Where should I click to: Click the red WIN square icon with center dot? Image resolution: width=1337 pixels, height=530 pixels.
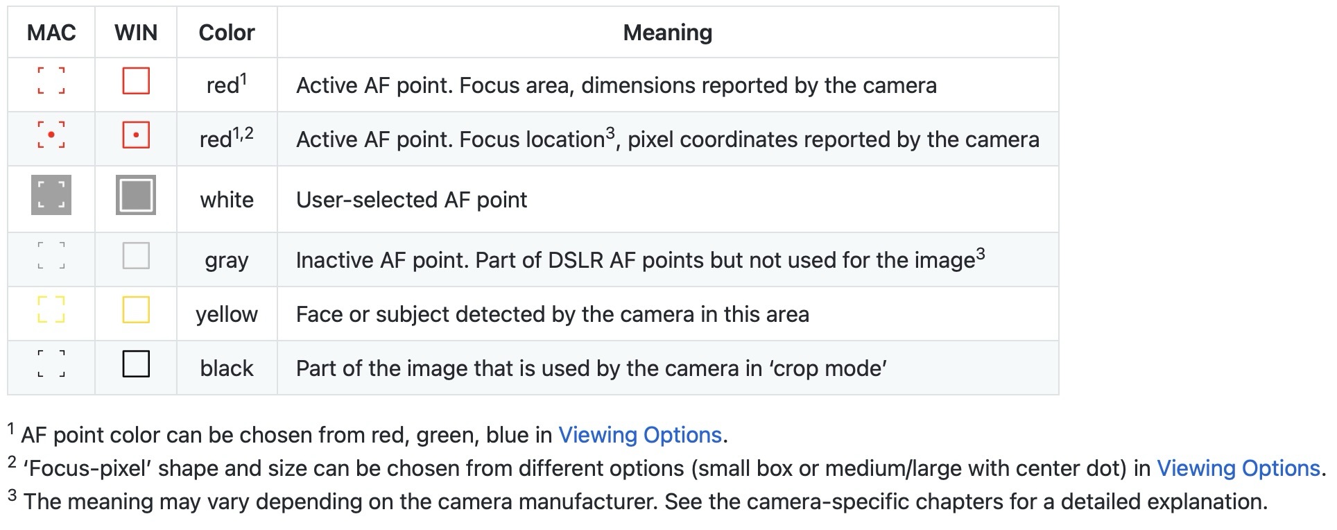(136, 135)
